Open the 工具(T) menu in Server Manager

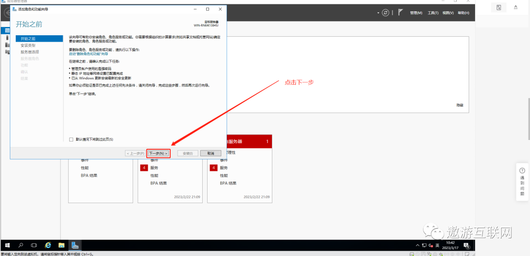(433, 13)
